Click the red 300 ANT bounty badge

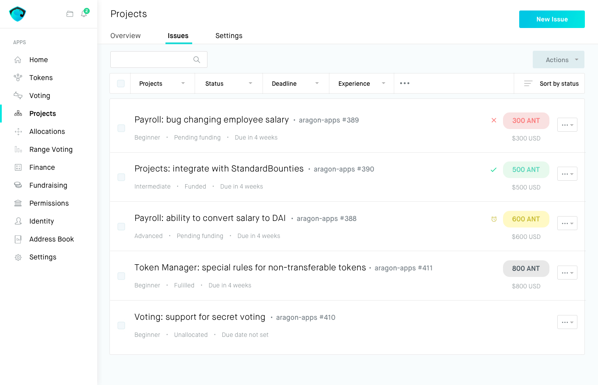coord(526,121)
